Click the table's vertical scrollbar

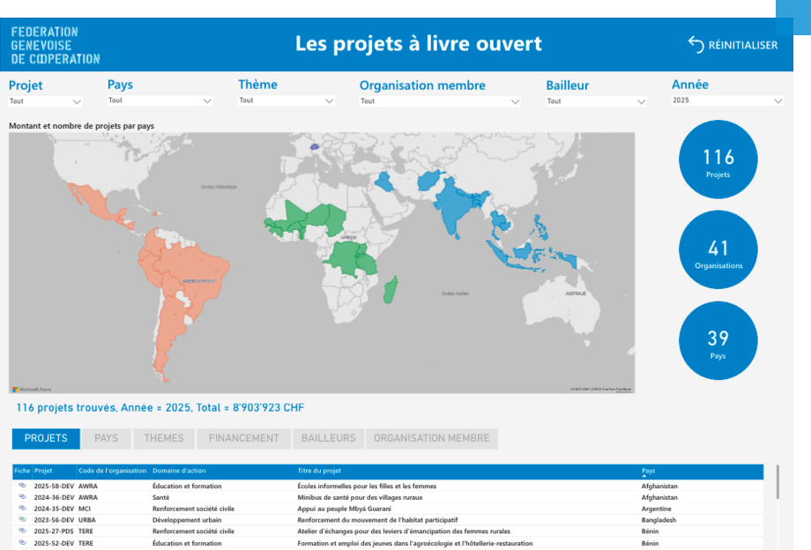(x=777, y=482)
